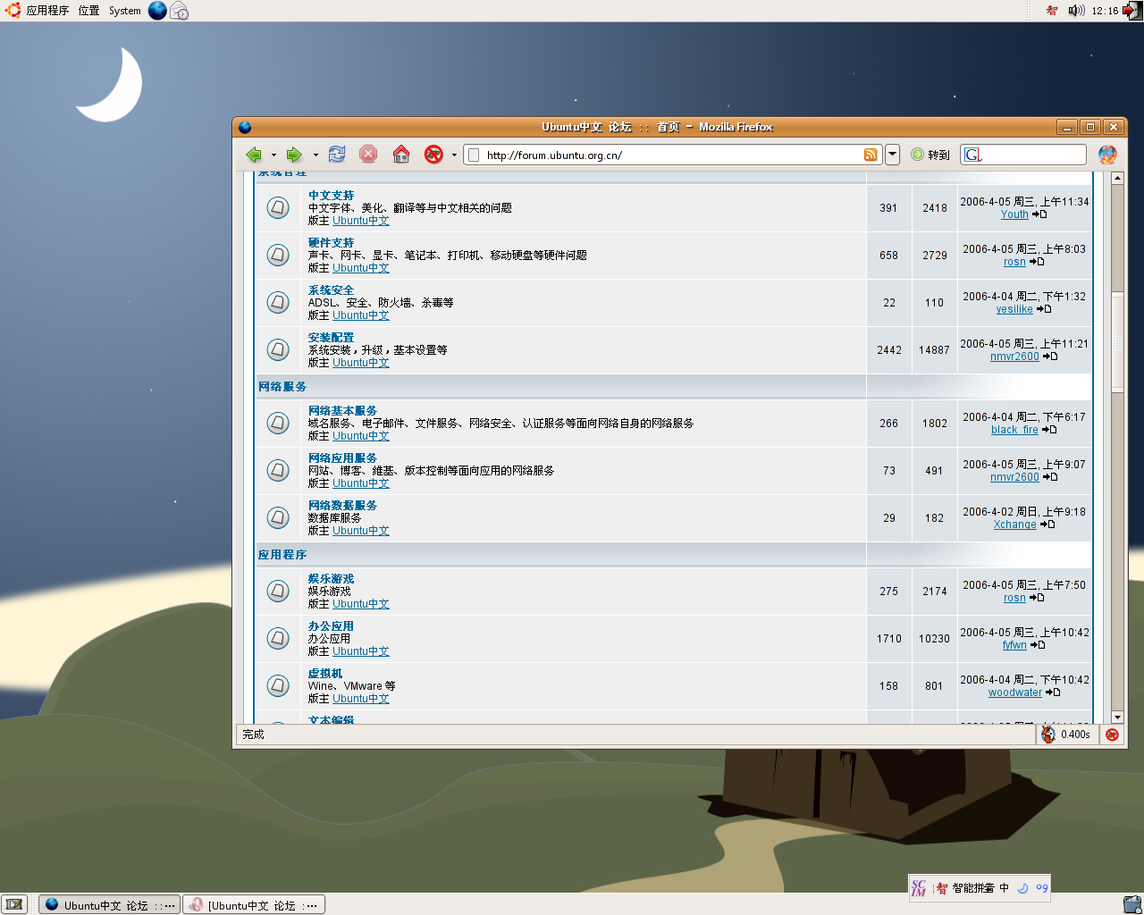Click the show desktop icon

pos(14,904)
